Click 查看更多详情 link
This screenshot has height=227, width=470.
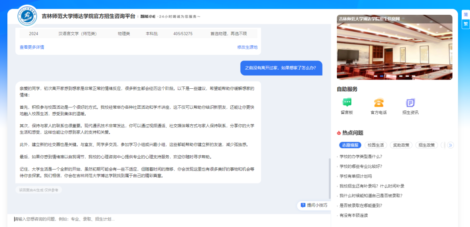[x=32, y=47]
